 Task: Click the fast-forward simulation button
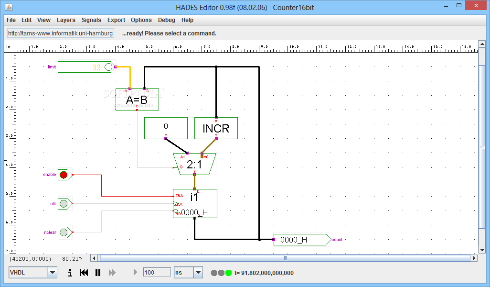112,273
